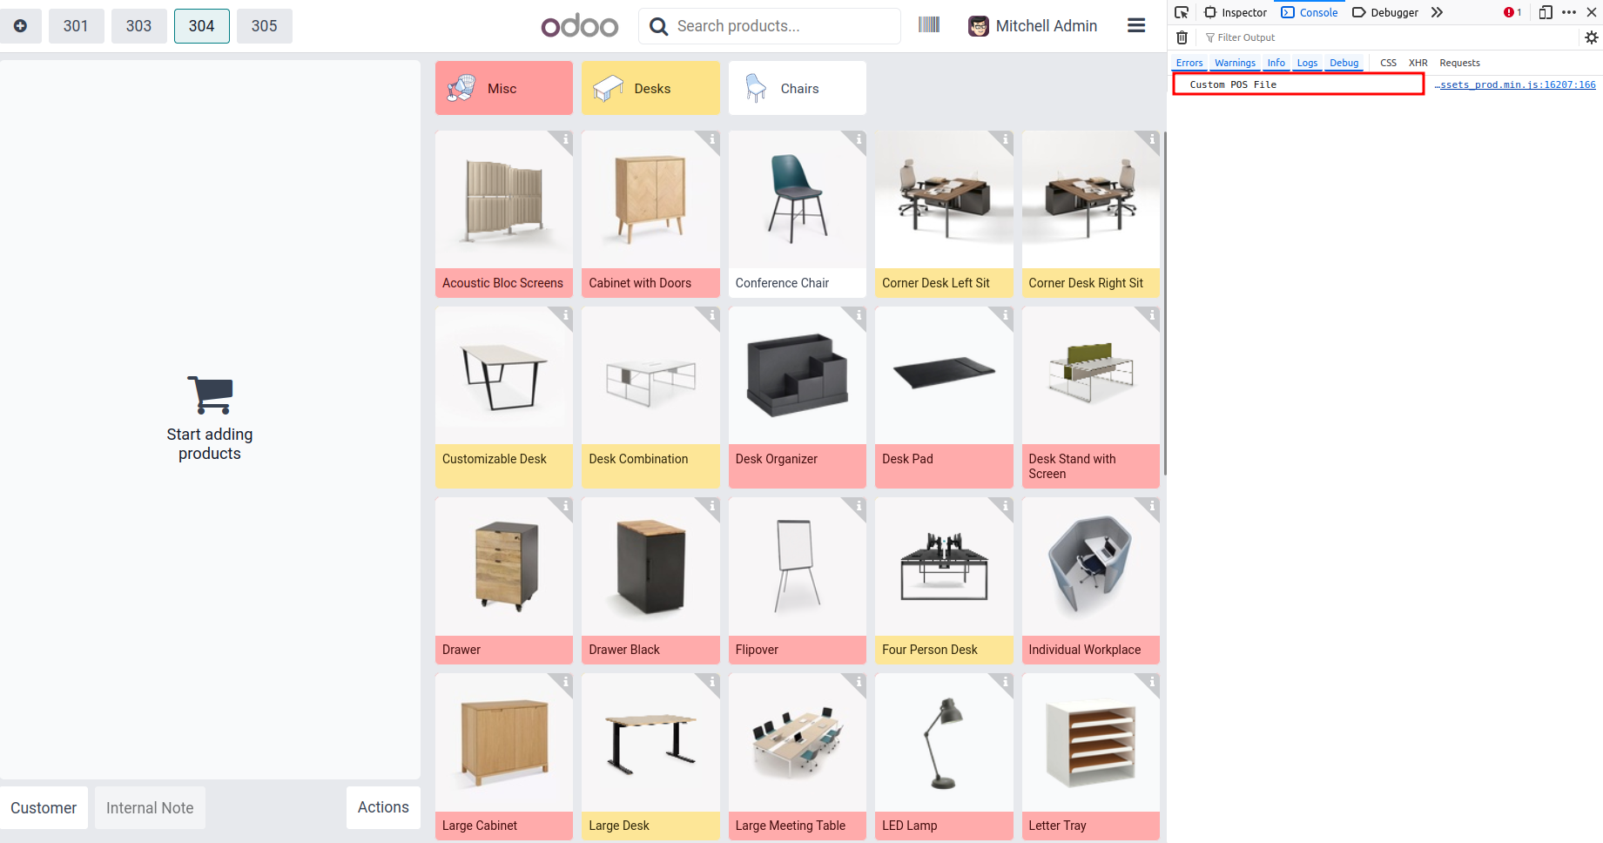Select the Desks yellow category
1603x843 pixels.
tap(651, 88)
